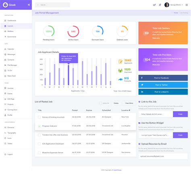Click the Home breadcrumb link

(x=176, y=13)
